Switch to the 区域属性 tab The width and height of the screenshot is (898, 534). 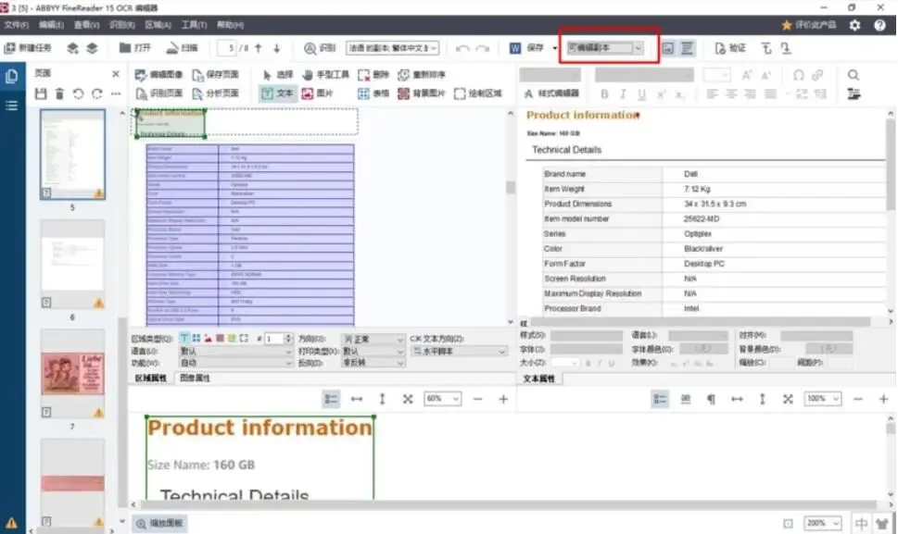(x=151, y=378)
